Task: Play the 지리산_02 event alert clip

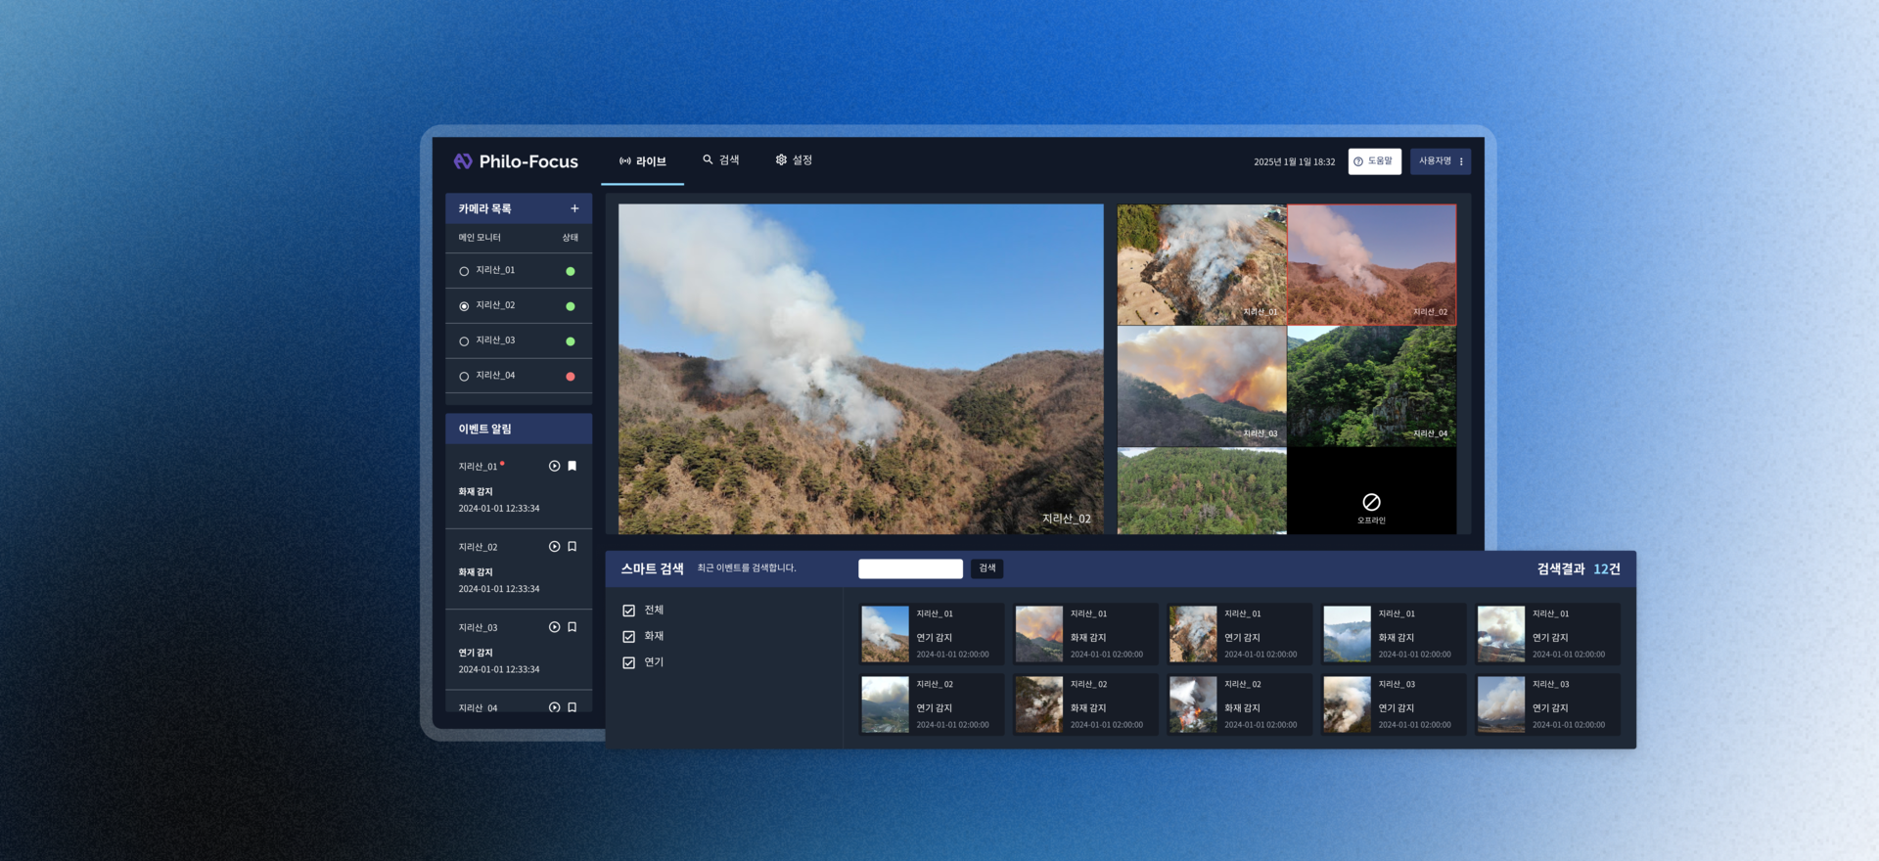Action: pyautogui.click(x=555, y=547)
